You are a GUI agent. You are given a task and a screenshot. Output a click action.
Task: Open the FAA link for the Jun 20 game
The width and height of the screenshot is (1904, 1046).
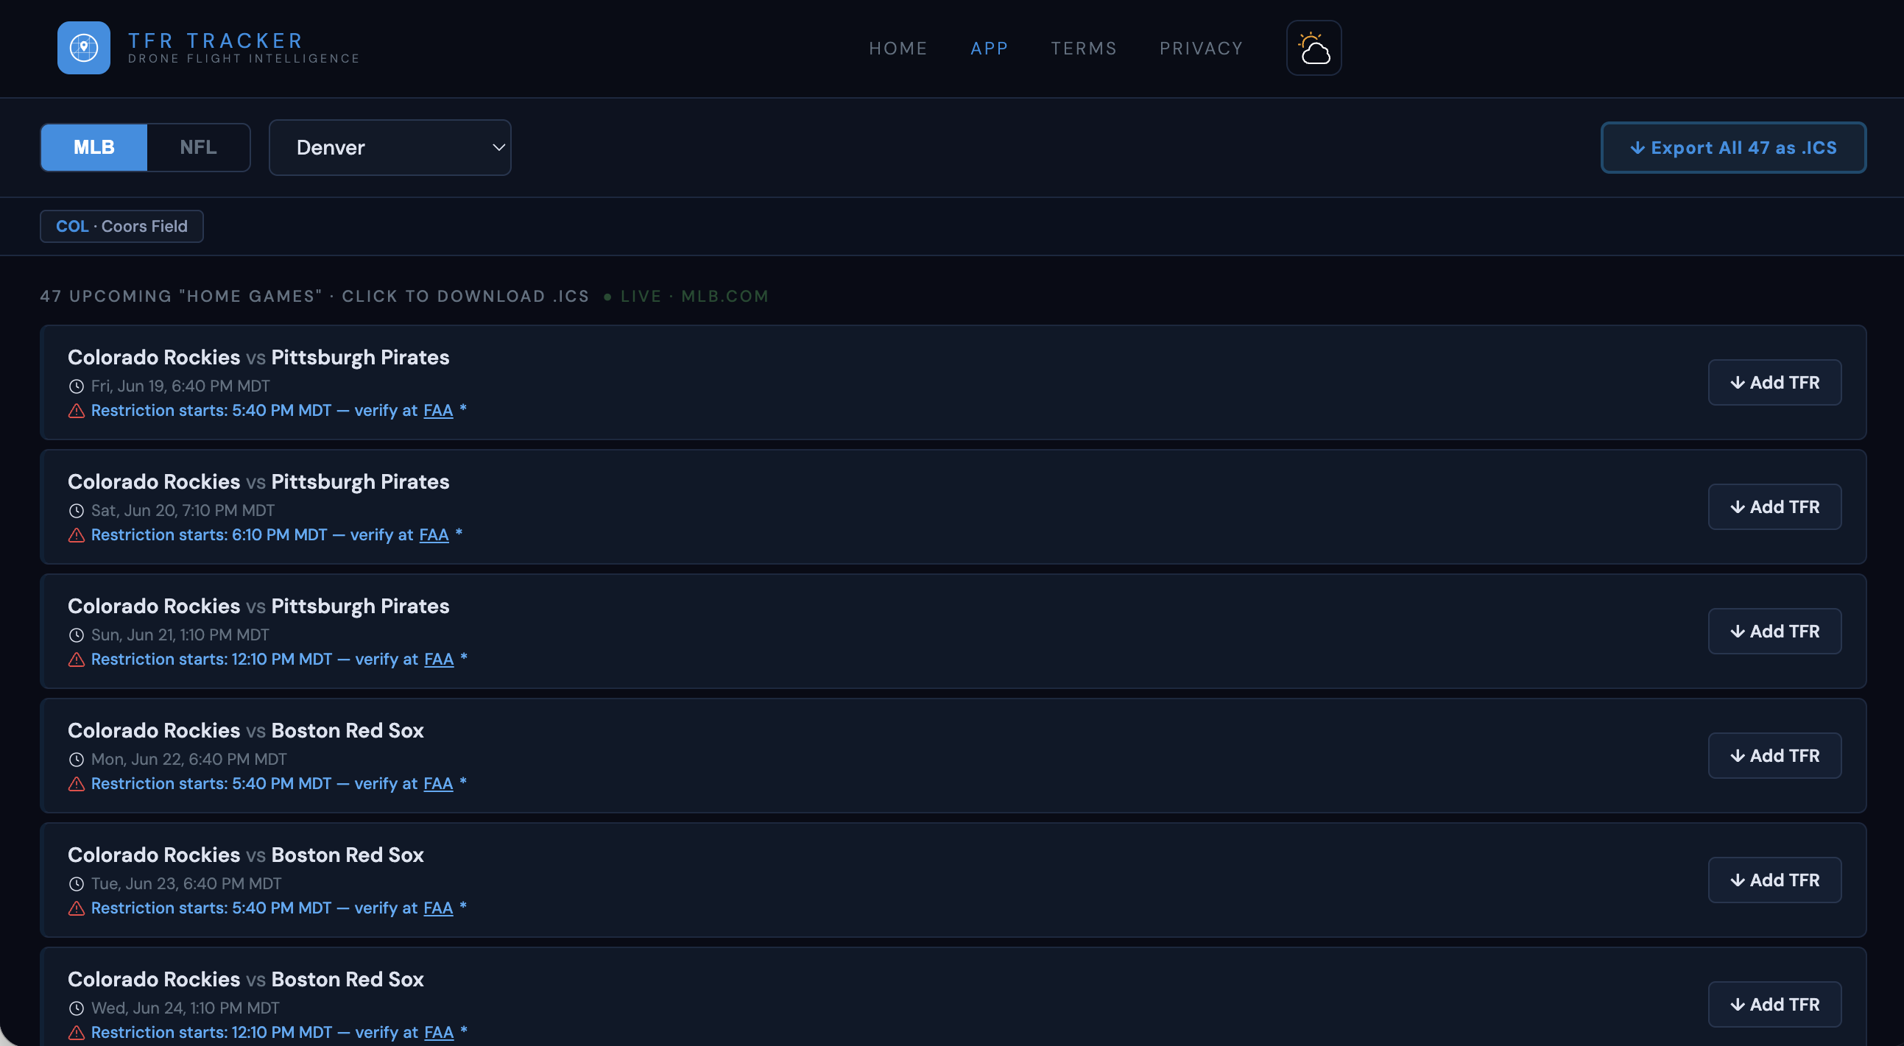(x=434, y=535)
